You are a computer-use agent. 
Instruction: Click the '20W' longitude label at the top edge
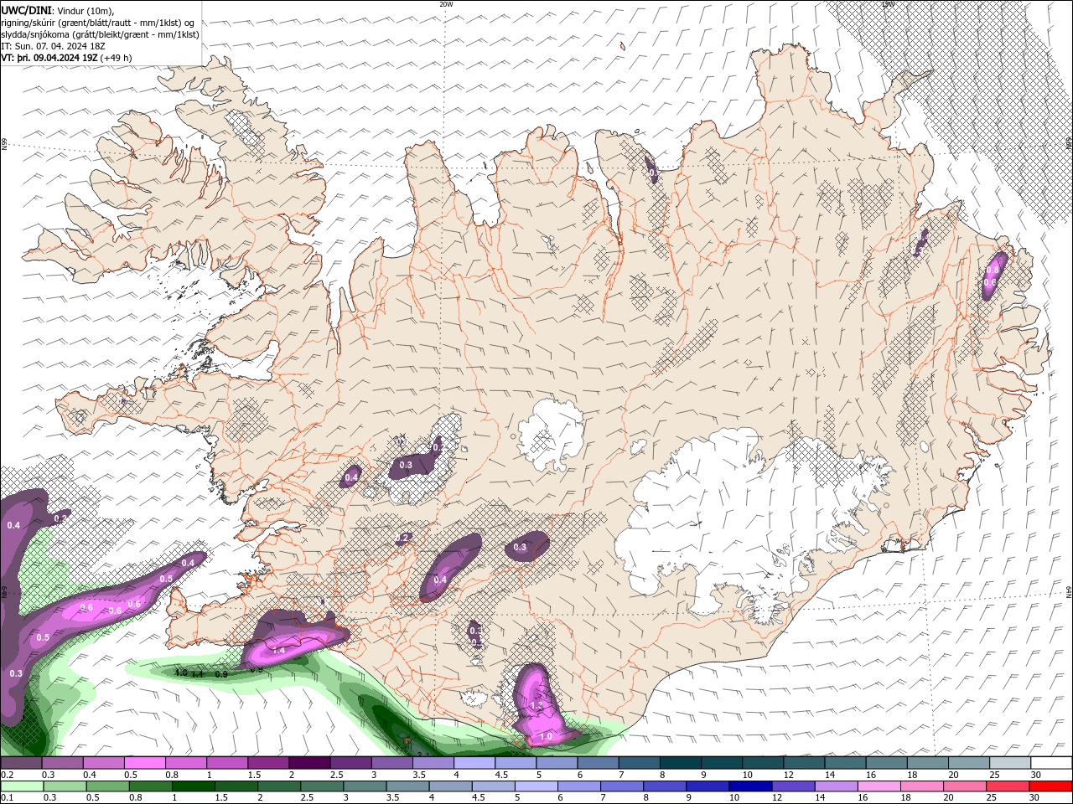pos(446,4)
